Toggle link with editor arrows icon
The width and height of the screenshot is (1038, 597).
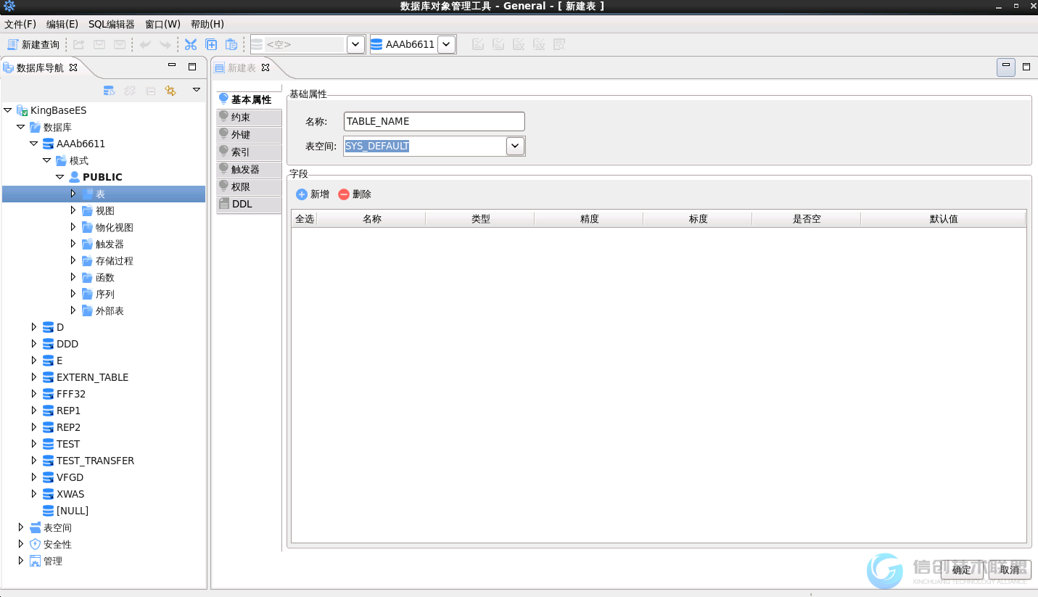[x=170, y=91]
